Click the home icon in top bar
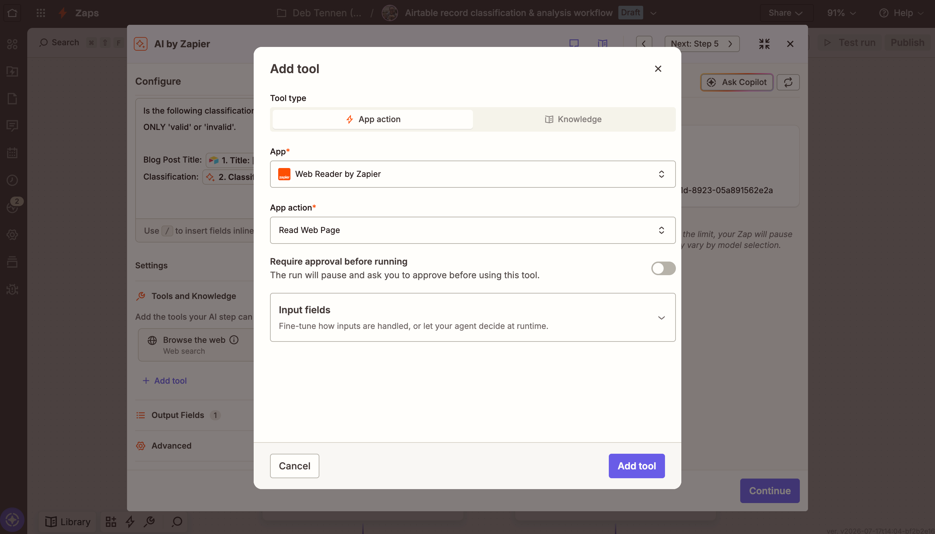The height and width of the screenshot is (534, 935). (x=12, y=13)
